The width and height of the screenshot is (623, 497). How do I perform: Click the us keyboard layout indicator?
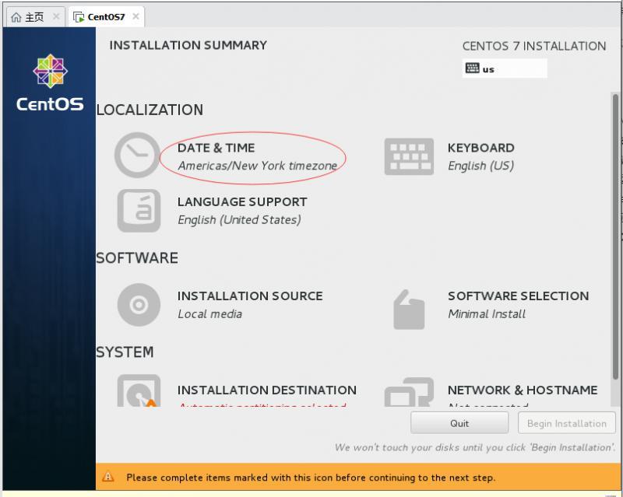point(505,68)
